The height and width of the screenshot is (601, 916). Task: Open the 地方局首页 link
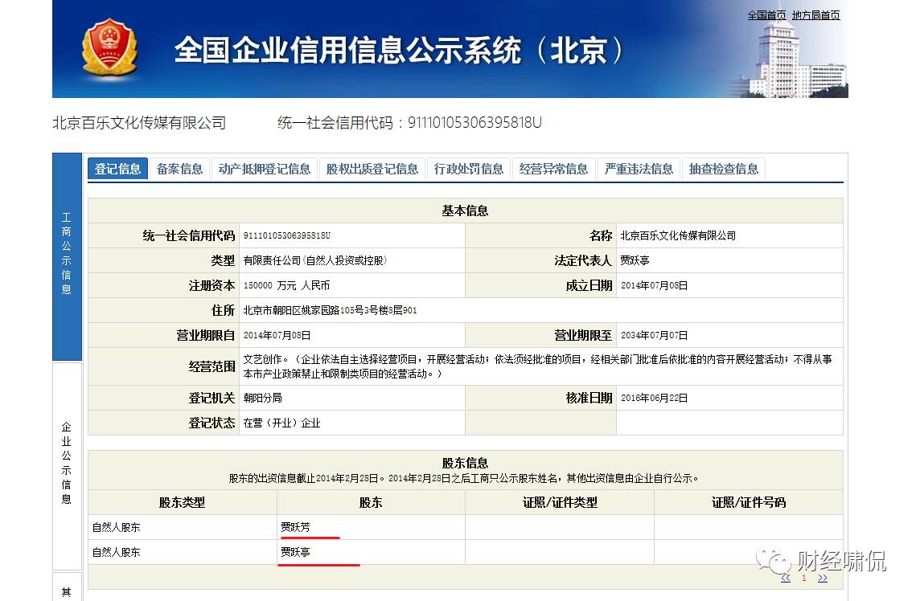click(815, 15)
